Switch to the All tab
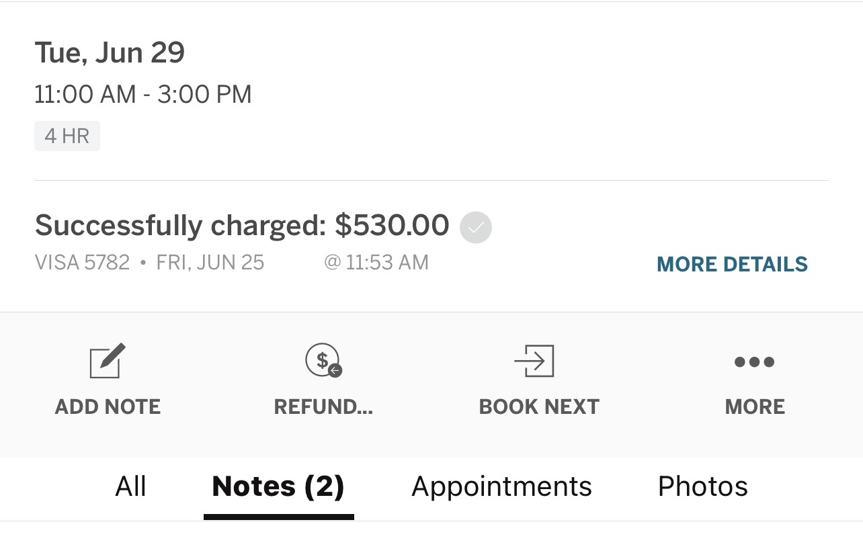The image size is (863, 557). pyautogui.click(x=130, y=486)
